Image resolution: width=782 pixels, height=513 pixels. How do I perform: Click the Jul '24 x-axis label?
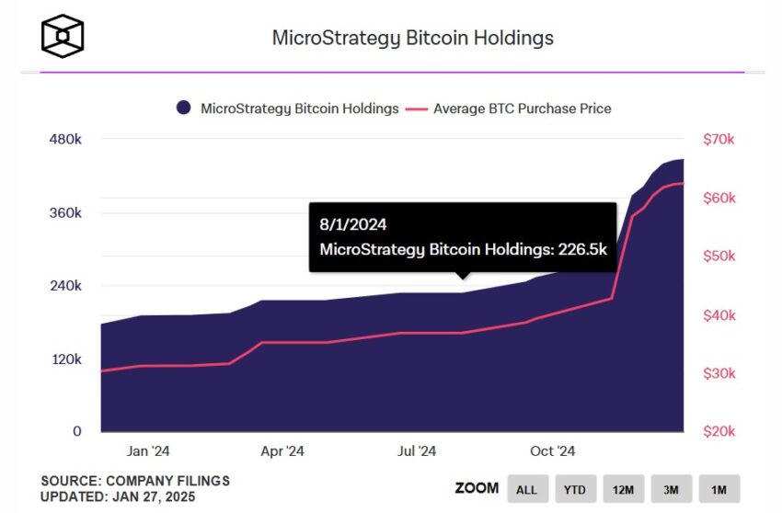[417, 451]
